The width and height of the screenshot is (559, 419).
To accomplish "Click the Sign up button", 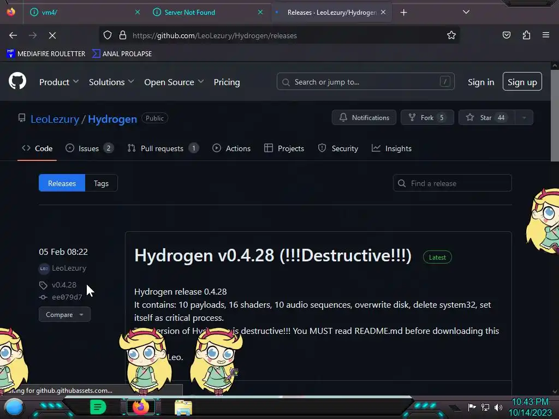I will pos(522,82).
